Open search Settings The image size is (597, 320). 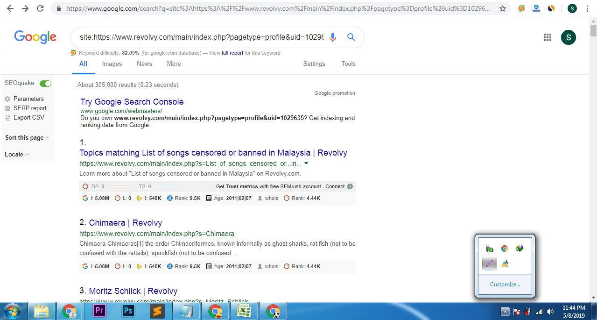tap(314, 64)
